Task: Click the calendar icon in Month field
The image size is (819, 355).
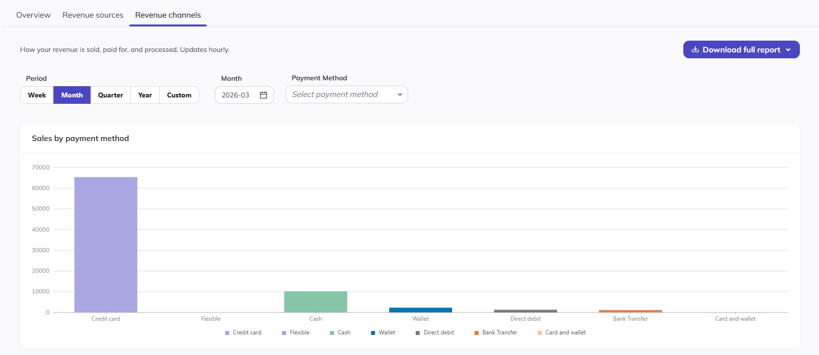Action: click(x=264, y=95)
